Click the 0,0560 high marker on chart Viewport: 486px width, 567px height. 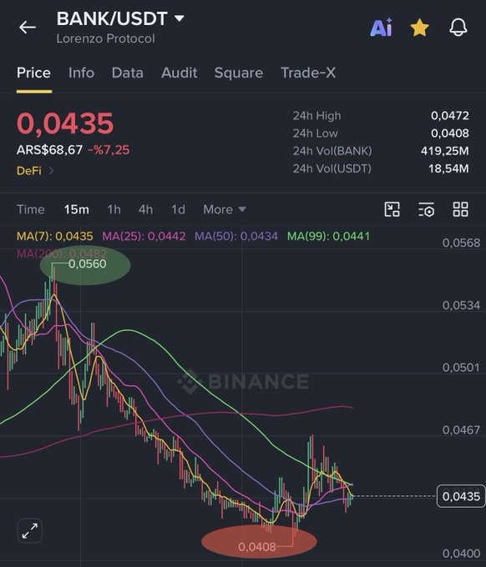point(88,264)
